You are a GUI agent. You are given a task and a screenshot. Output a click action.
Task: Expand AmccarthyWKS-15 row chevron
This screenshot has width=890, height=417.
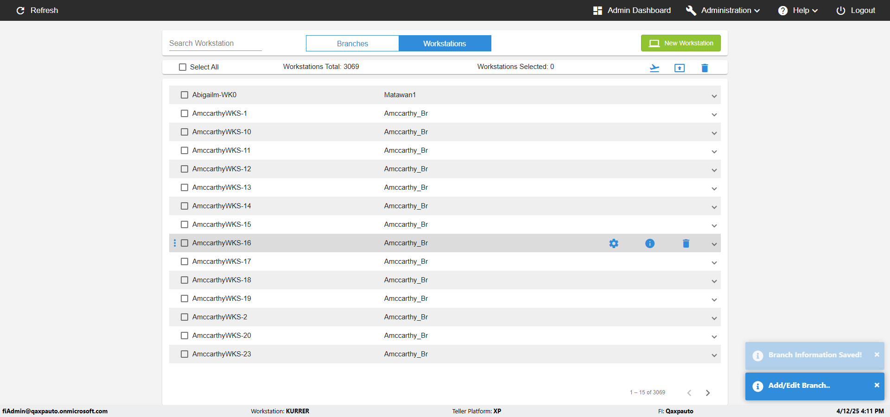click(x=714, y=226)
